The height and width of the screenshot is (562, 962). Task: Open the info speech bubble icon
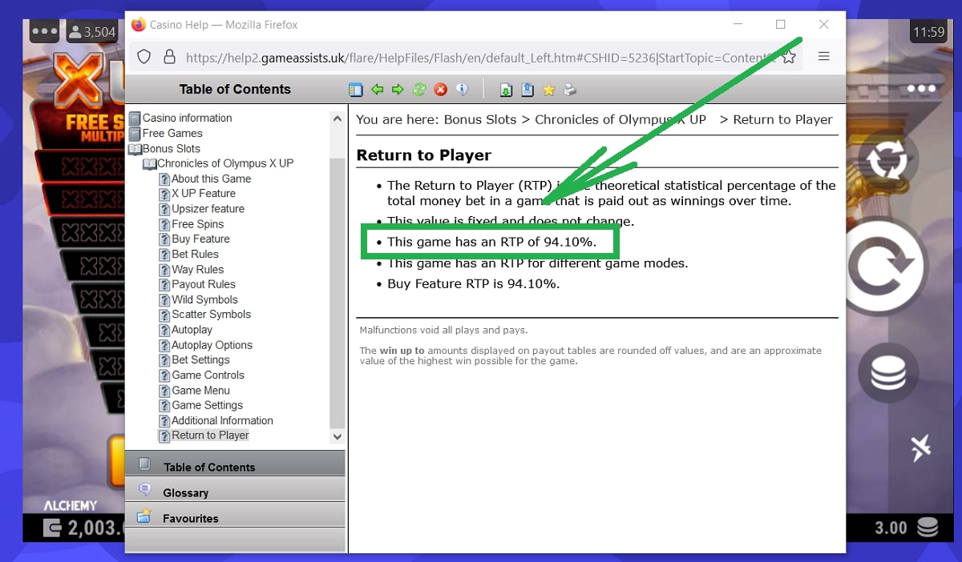(462, 90)
